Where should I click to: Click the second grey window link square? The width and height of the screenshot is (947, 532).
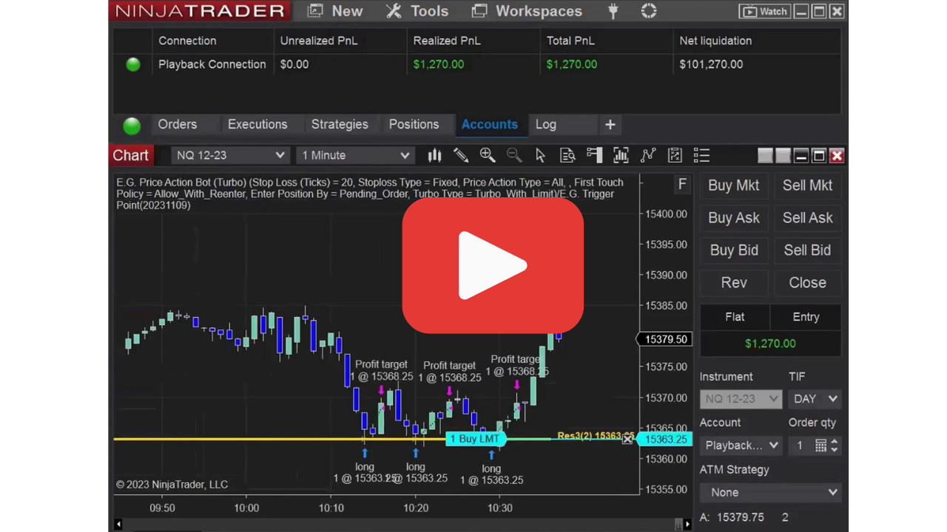(783, 155)
